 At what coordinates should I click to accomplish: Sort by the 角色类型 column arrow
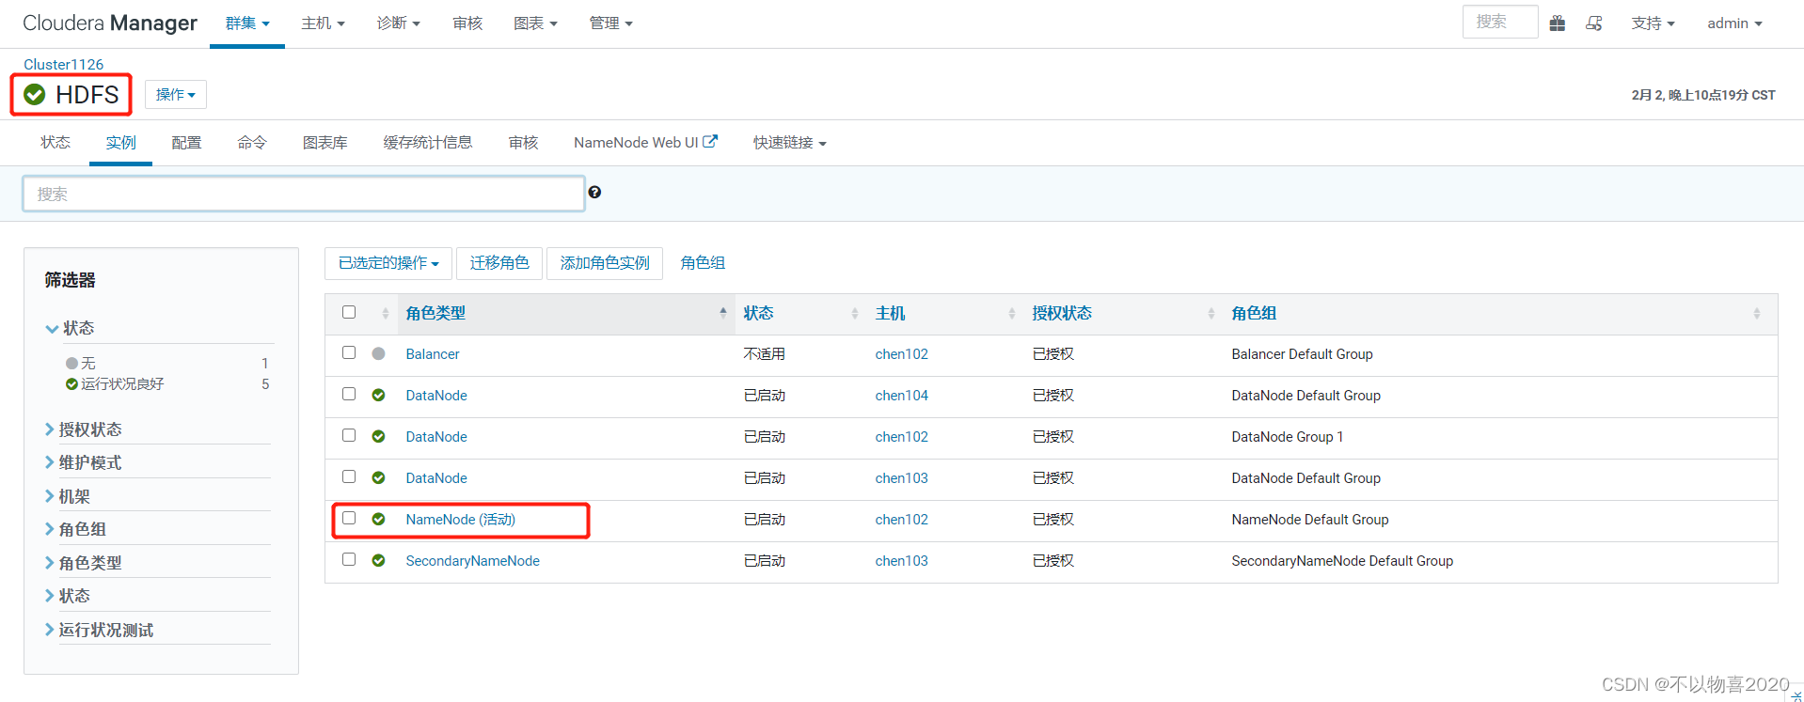(x=722, y=313)
